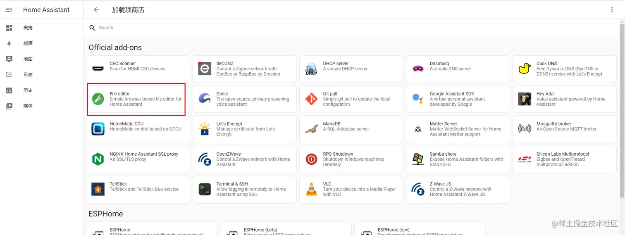Click the Git pull icon
This screenshot has width=625, height=235.
[x=311, y=99]
